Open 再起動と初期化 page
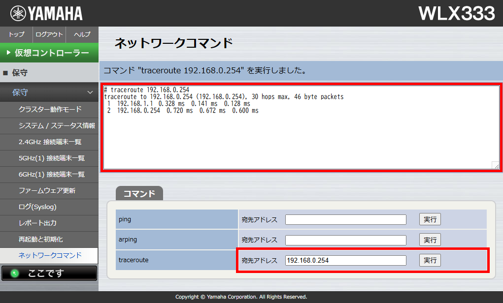503x303 pixels. point(49,239)
